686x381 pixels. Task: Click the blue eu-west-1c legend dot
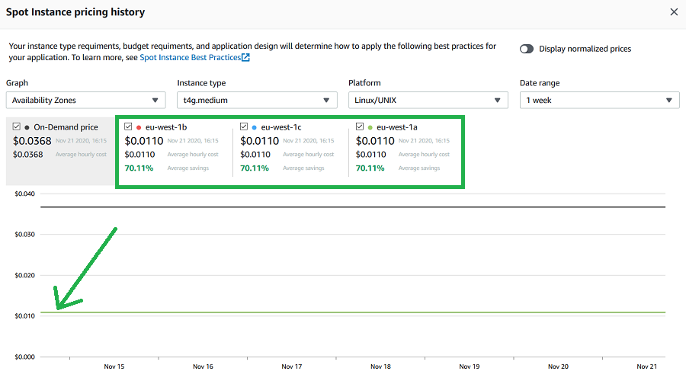254,127
